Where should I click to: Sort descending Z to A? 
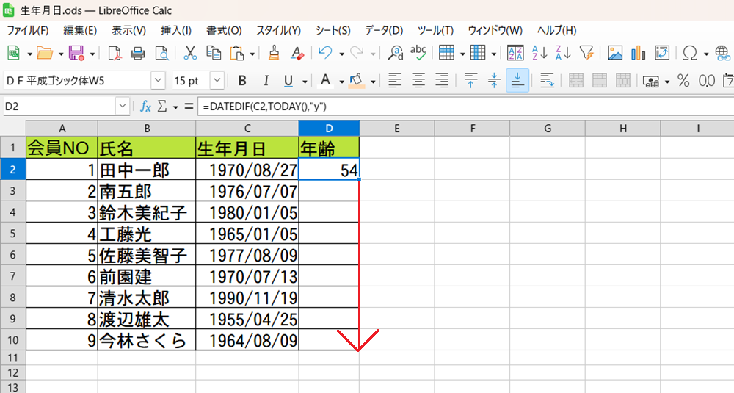point(563,53)
